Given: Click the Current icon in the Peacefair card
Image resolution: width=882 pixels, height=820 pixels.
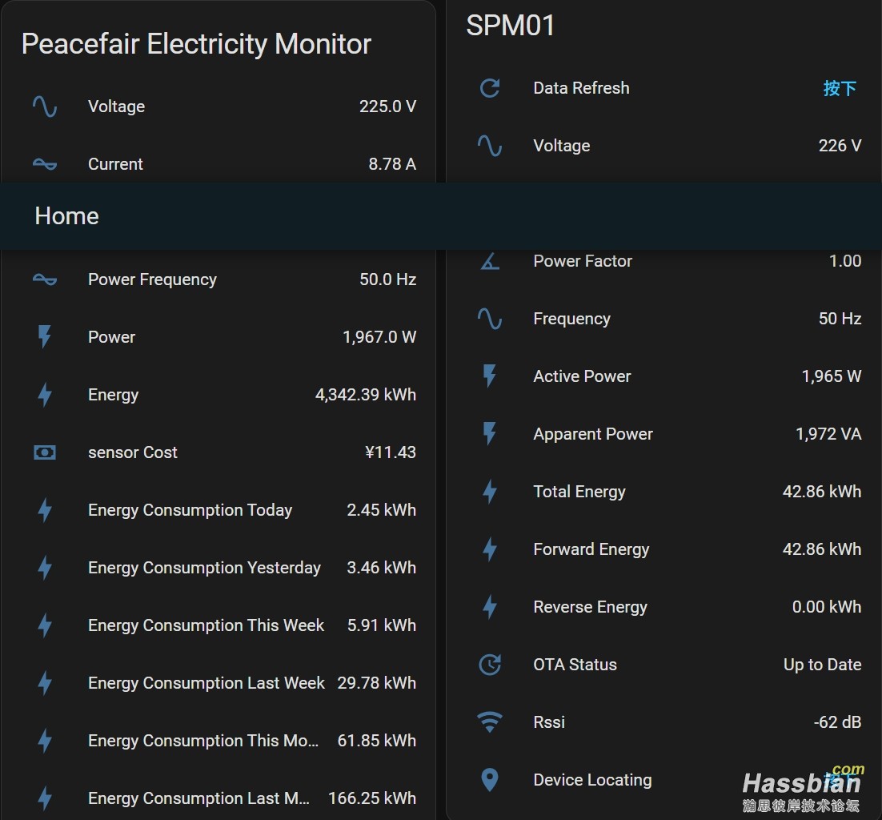Looking at the screenshot, I should (45, 164).
